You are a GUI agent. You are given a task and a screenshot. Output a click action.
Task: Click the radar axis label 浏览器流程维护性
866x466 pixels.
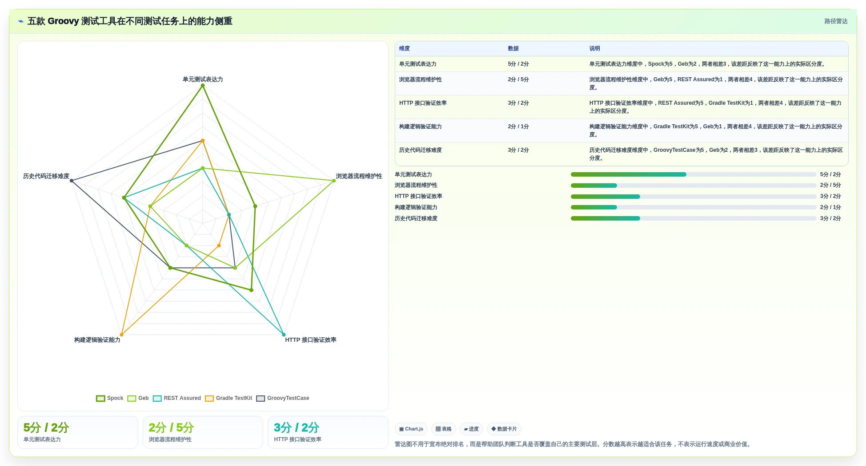[x=359, y=176]
